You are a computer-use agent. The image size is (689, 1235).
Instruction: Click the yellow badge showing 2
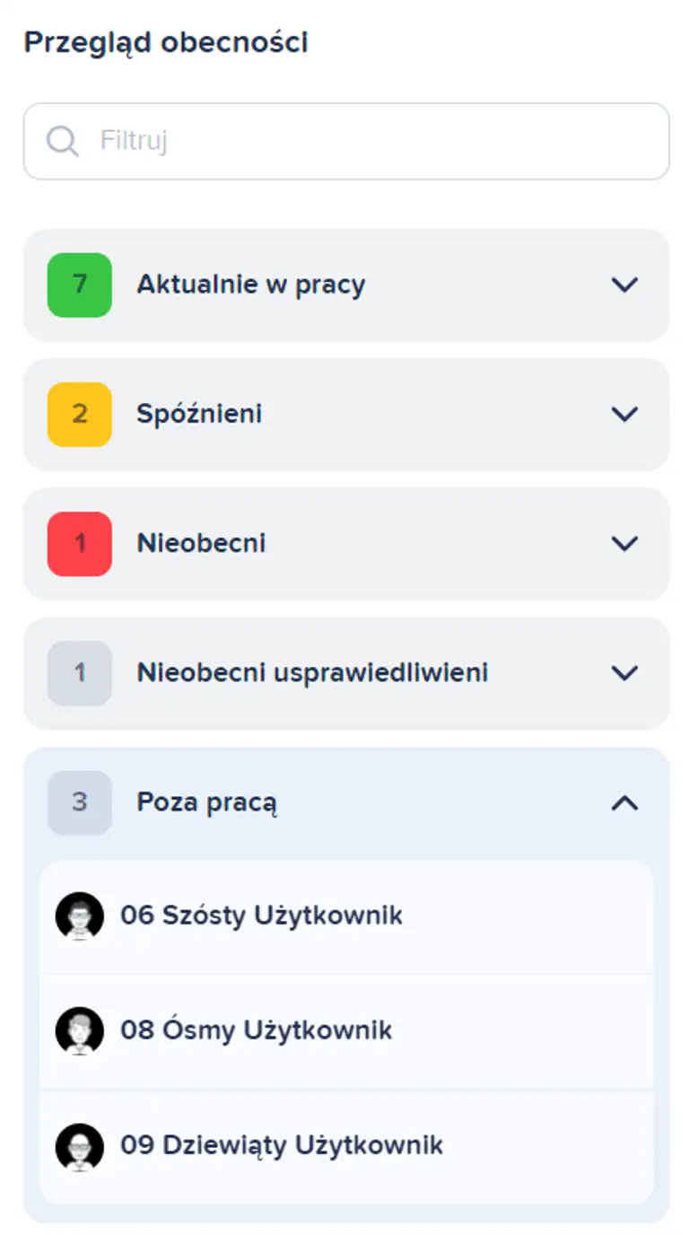(x=80, y=414)
